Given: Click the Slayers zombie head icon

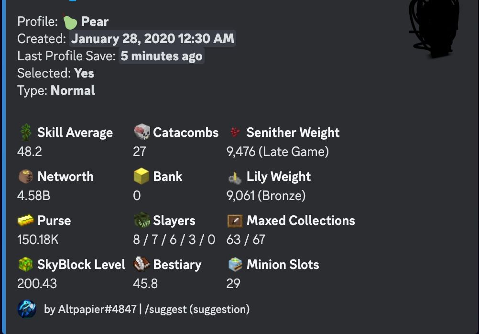Looking at the screenshot, I should point(142,221).
